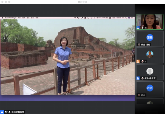Select 琳's video thumbnail in the participant strip

tap(150, 22)
